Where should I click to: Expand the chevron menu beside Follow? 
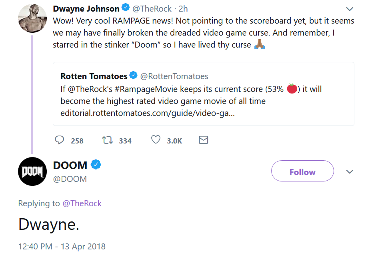coord(350,172)
